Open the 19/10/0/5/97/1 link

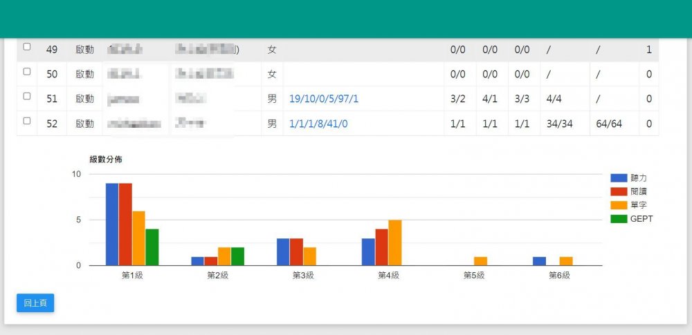tap(324, 99)
